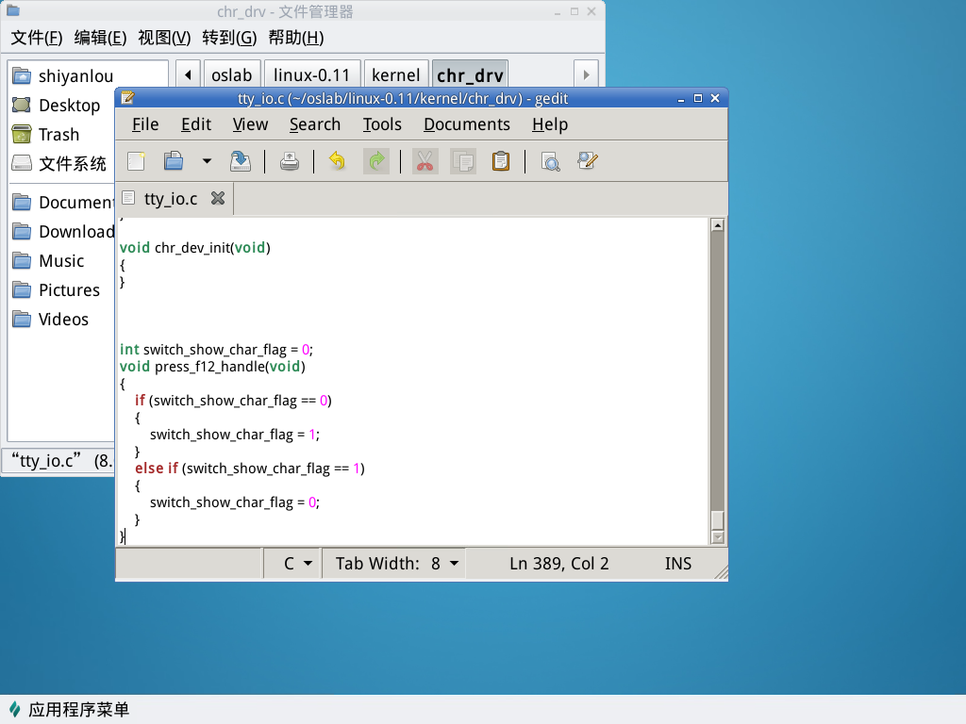This screenshot has width=966, height=724.
Task: Open Find and Replace tool
Action: tap(588, 161)
